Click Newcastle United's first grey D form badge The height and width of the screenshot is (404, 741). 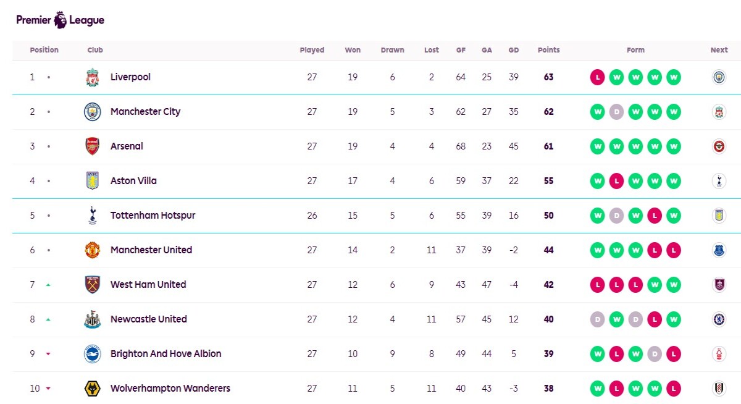597,319
